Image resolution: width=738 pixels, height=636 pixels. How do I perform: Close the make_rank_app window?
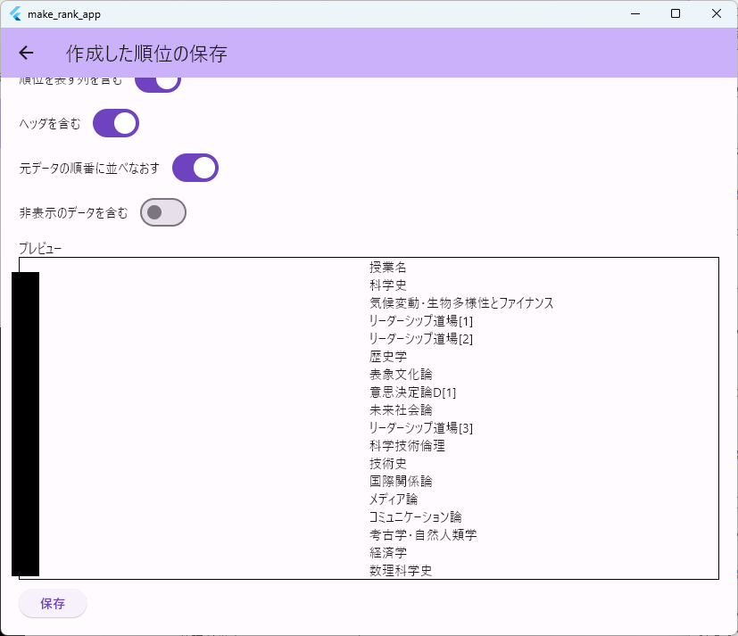point(717,13)
